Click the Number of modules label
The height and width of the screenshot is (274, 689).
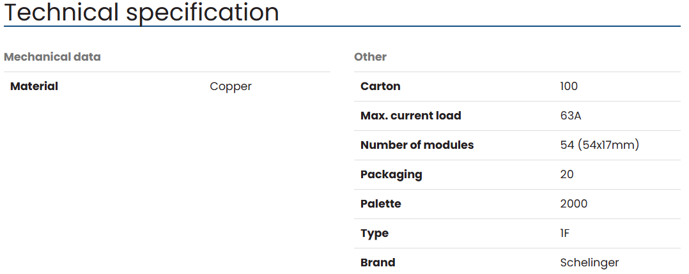click(x=417, y=145)
